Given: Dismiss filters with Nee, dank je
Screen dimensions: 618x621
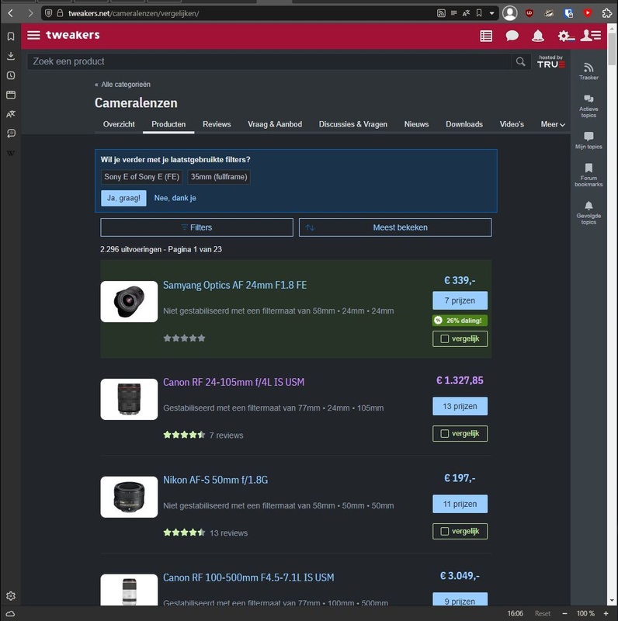Looking at the screenshot, I should (x=175, y=198).
